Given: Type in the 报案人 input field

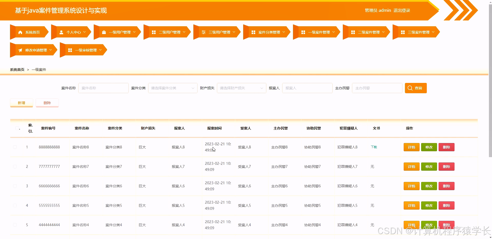Looking at the screenshot, I should pos(307,88).
